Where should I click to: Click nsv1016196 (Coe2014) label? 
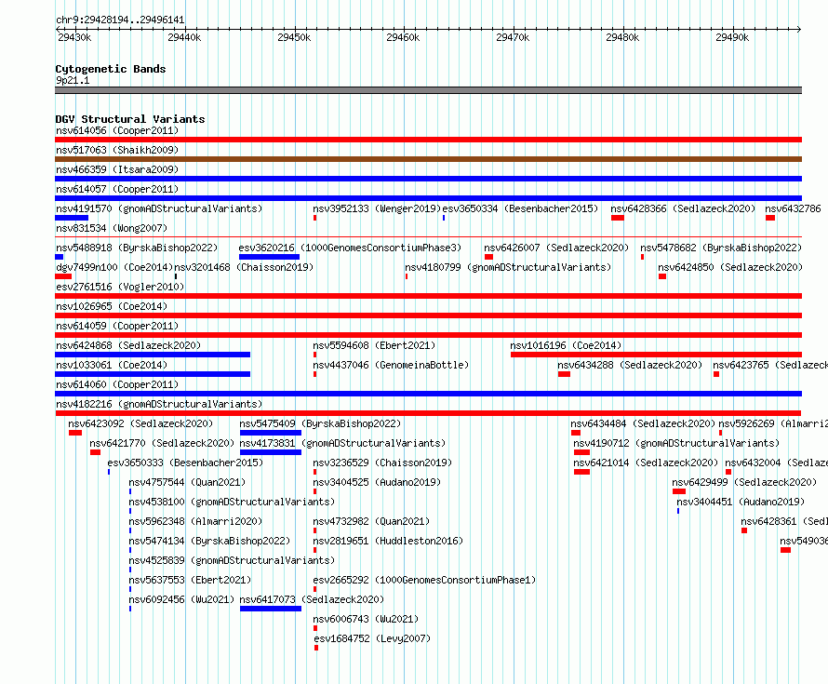click(x=566, y=345)
